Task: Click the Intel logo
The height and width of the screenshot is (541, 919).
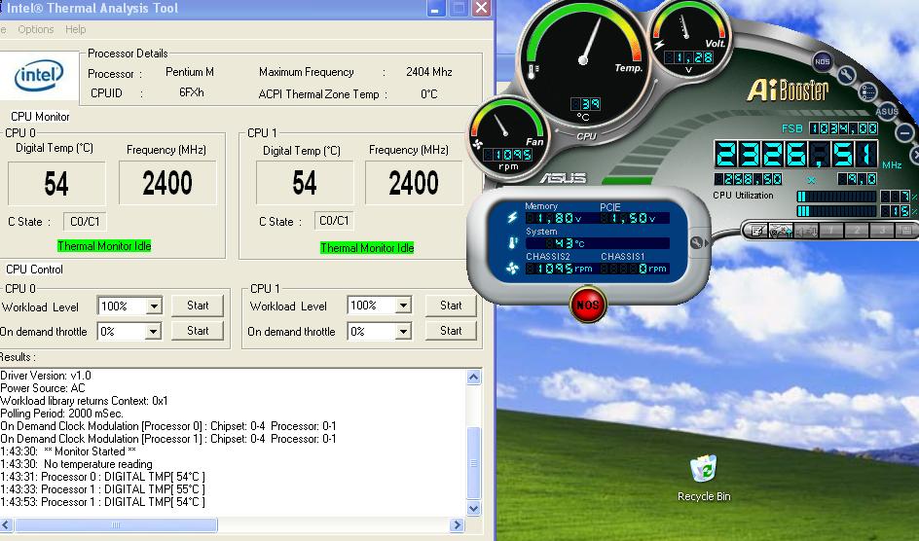Action: [39, 76]
